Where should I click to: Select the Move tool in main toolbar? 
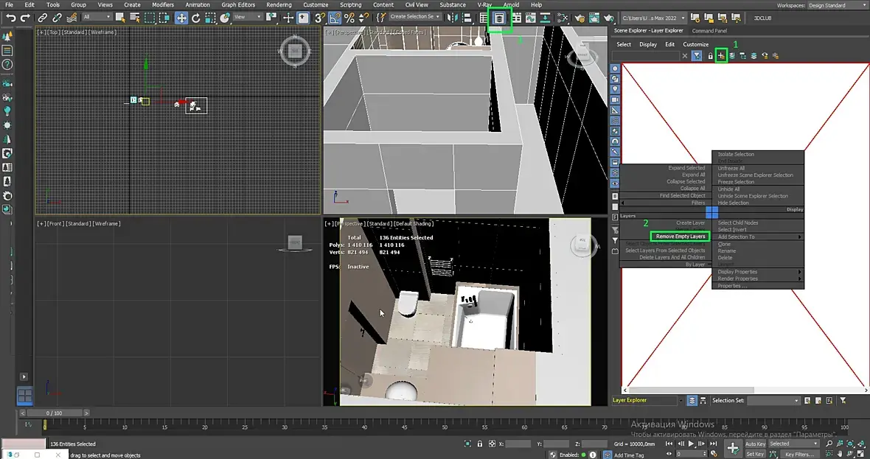pyautogui.click(x=181, y=17)
